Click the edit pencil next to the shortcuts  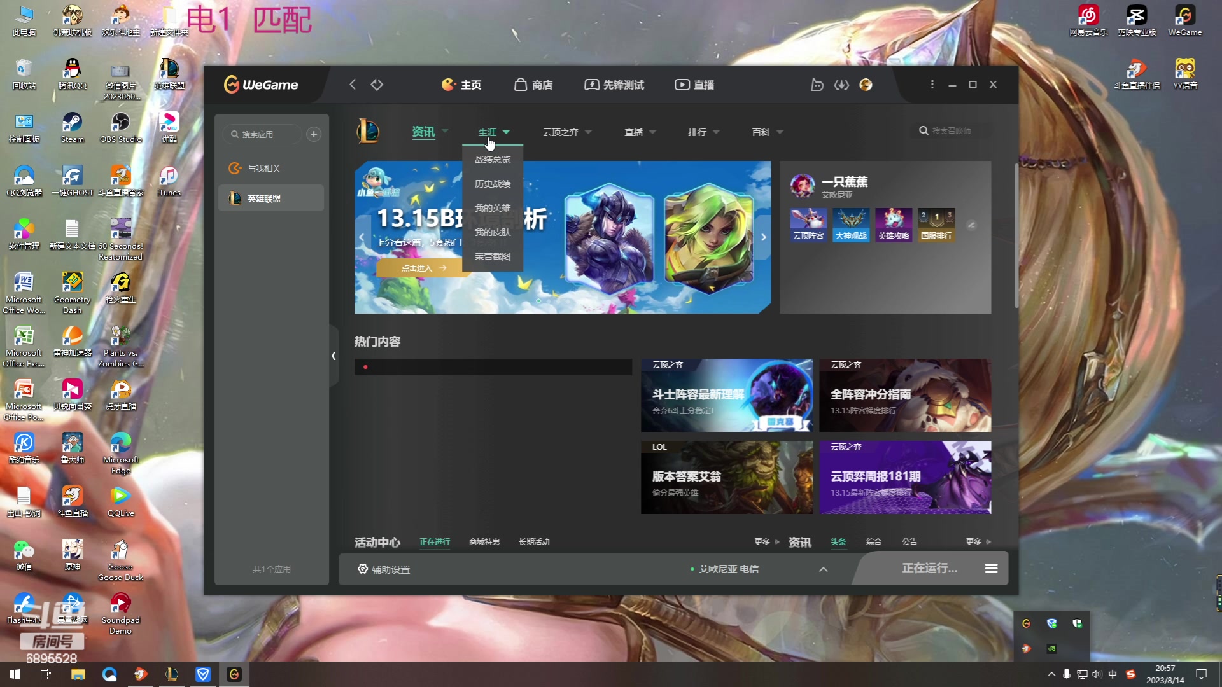(971, 225)
